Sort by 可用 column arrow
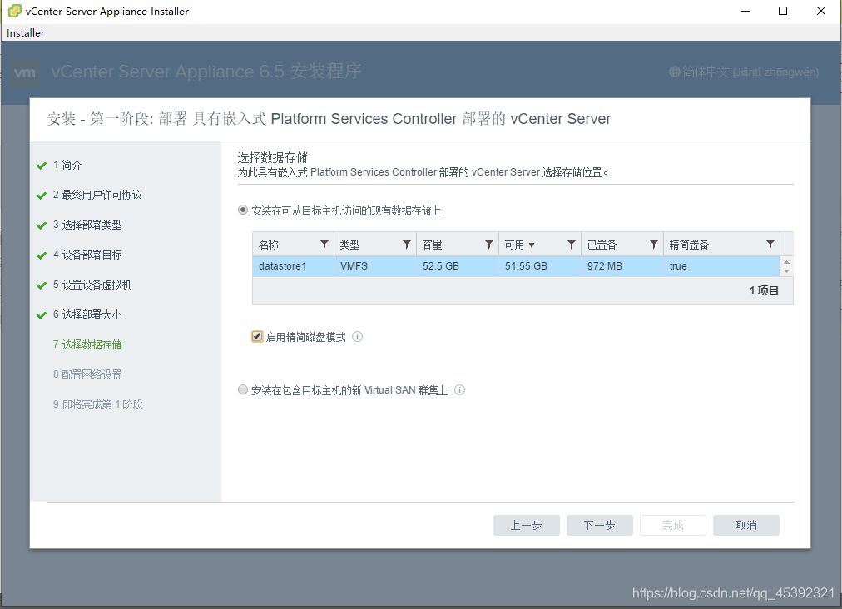 (x=532, y=245)
